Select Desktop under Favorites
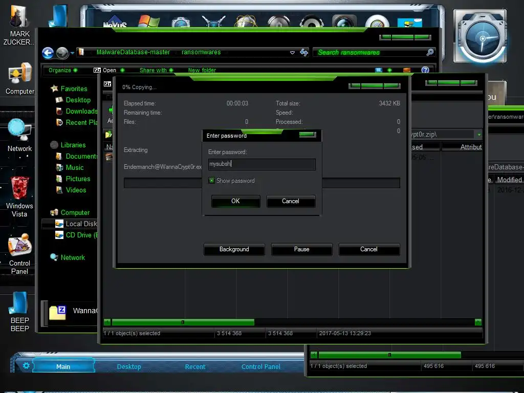Viewport: 524px width, 393px height. tap(73, 100)
